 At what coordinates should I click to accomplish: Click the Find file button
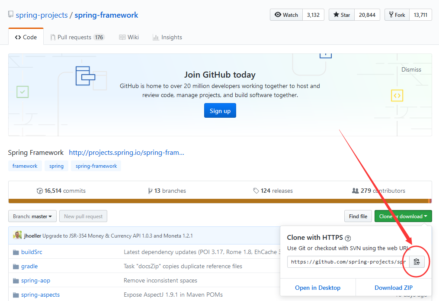click(x=358, y=216)
